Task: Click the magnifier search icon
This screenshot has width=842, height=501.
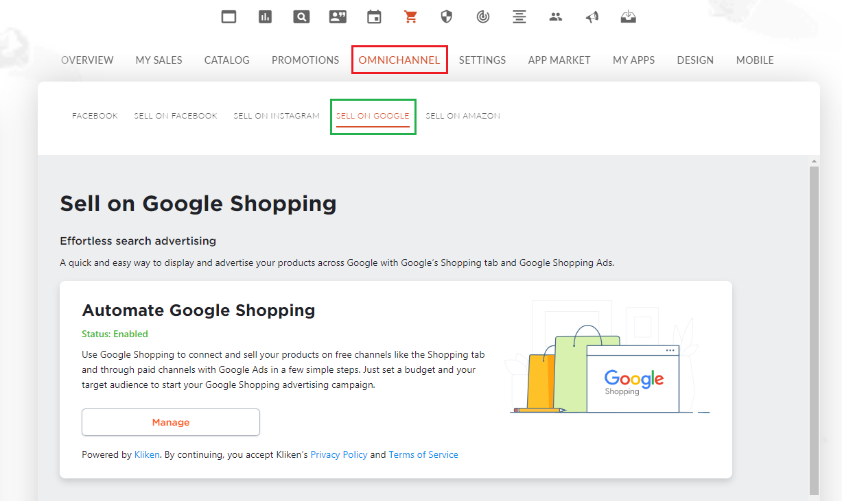Action: point(301,17)
